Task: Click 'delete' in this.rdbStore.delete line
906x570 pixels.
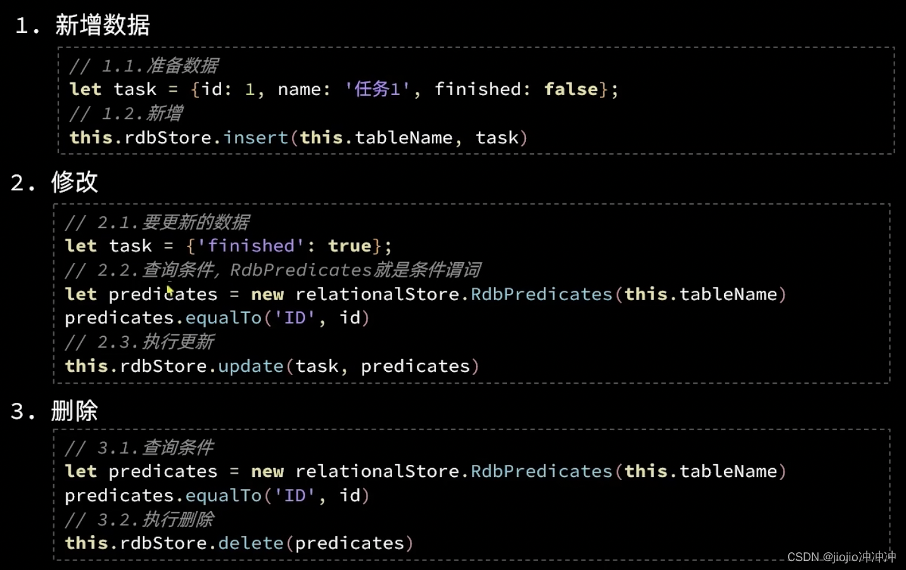Action: (x=251, y=543)
